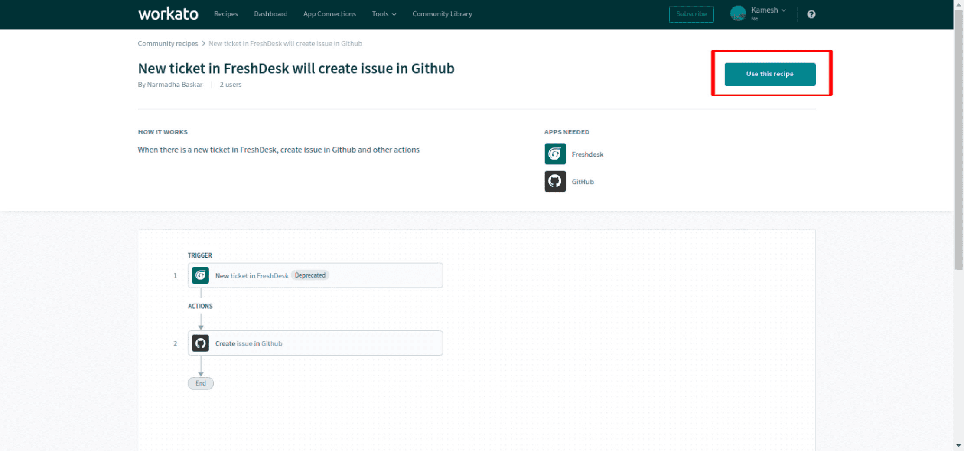
Task: Open the Kamesh account dropdown
Action: pos(768,10)
